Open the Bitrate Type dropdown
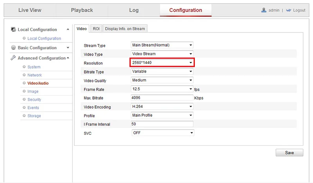313x183 pixels. tap(162, 71)
